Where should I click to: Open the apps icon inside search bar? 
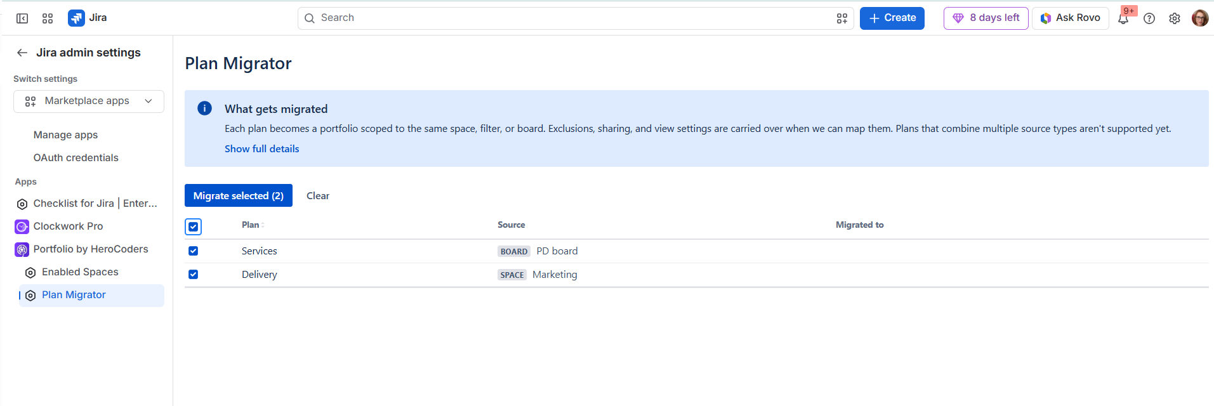(842, 18)
